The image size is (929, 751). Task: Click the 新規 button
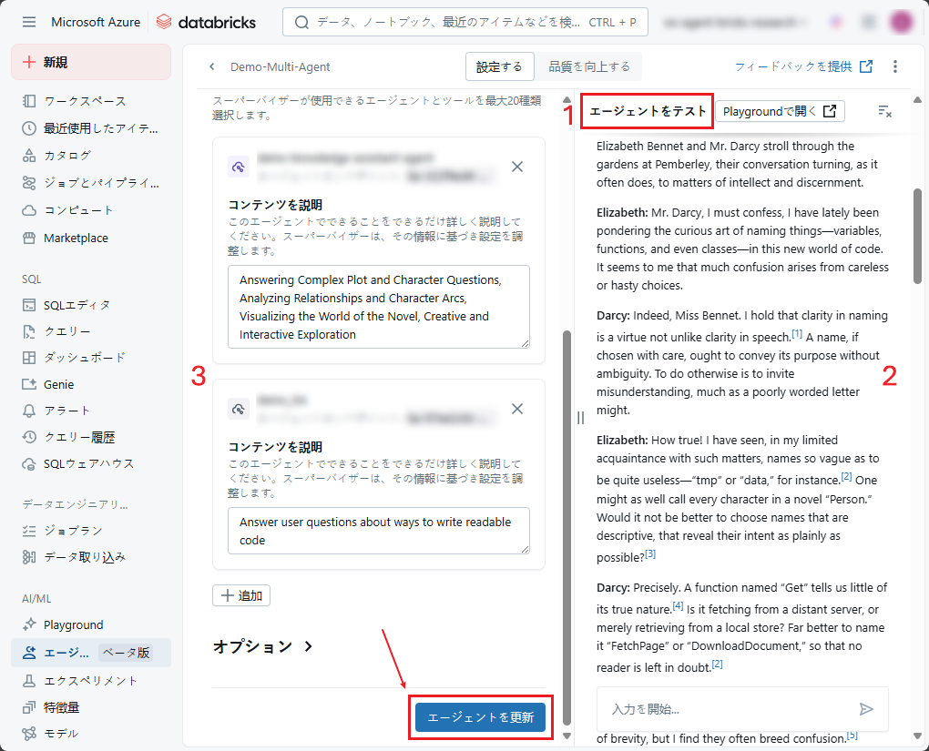click(x=91, y=62)
